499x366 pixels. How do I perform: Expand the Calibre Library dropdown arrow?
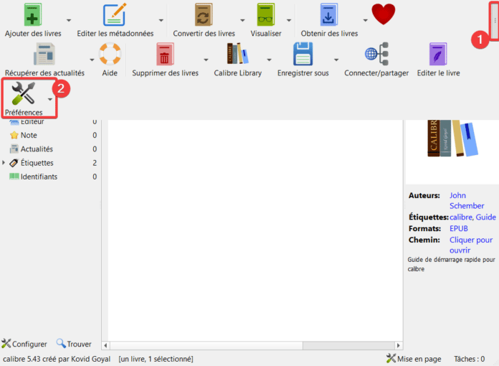click(x=270, y=60)
